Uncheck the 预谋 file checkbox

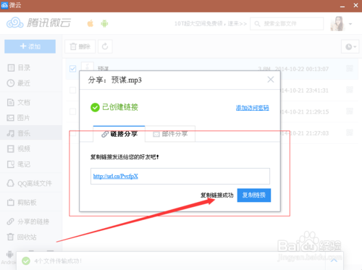(x=72, y=69)
